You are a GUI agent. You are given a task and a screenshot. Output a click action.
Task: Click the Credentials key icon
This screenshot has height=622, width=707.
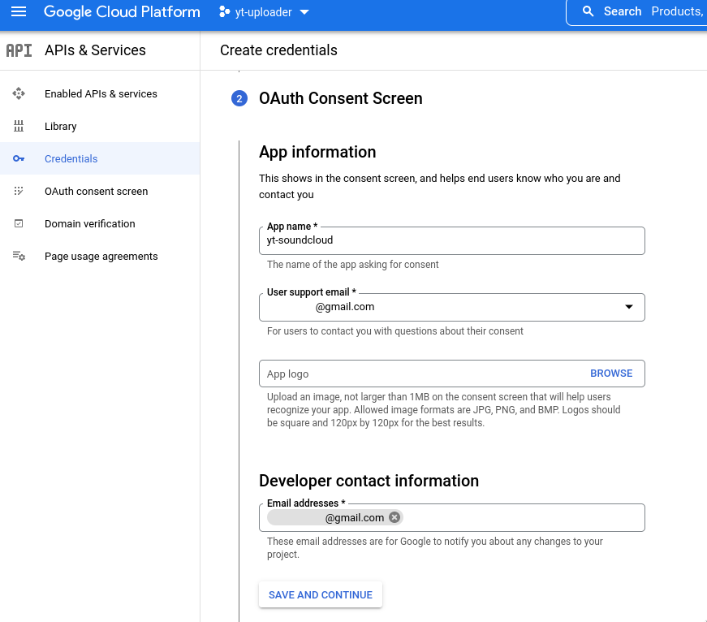point(19,159)
